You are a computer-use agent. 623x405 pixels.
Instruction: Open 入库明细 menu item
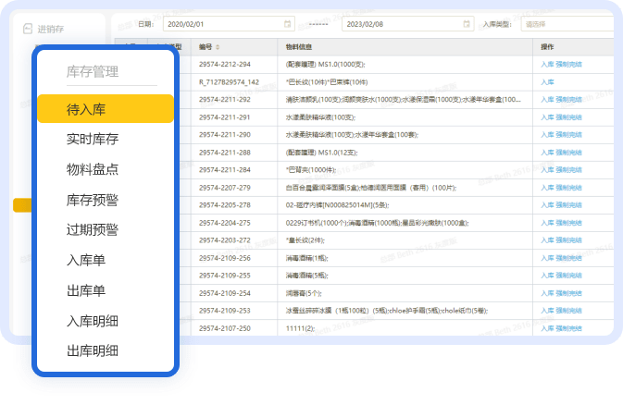tap(93, 321)
